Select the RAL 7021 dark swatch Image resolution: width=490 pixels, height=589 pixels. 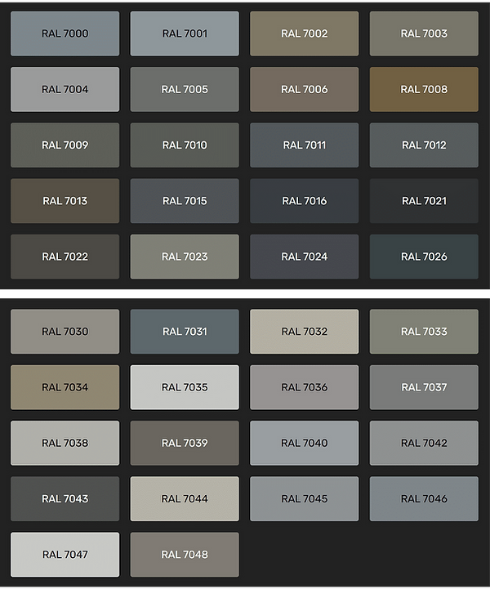424,200
